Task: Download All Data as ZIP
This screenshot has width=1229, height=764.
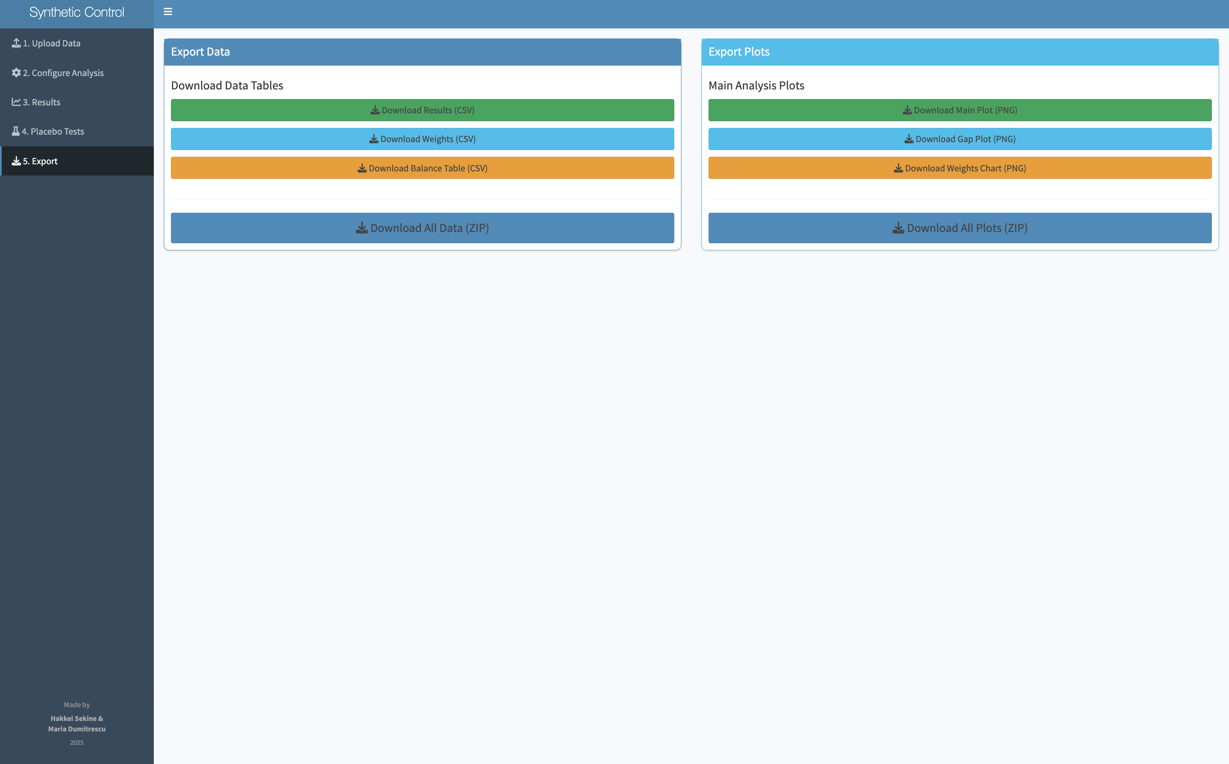Action: click(x=423, y=228)
